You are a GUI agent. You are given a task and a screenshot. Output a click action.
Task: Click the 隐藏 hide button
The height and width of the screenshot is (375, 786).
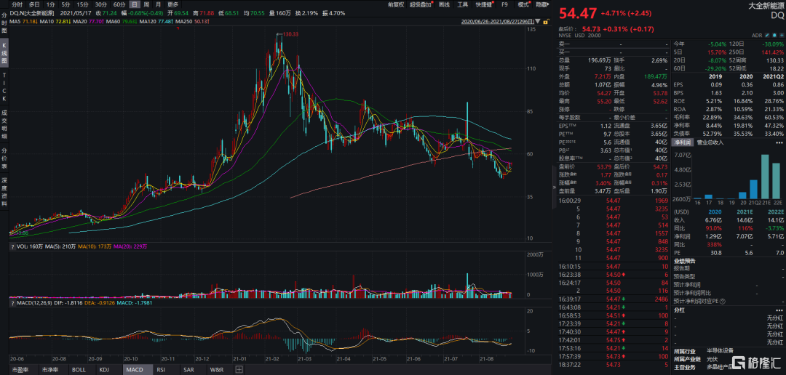pyautogui.click(x=541, y=4)
